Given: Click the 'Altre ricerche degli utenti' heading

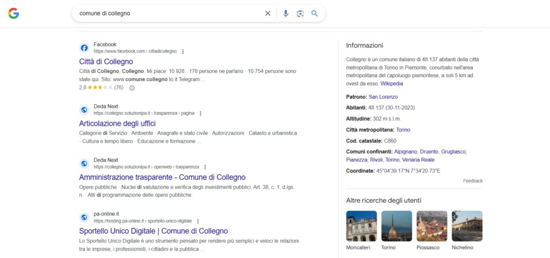Looking at the screenshot, I should tap(383, 201).
